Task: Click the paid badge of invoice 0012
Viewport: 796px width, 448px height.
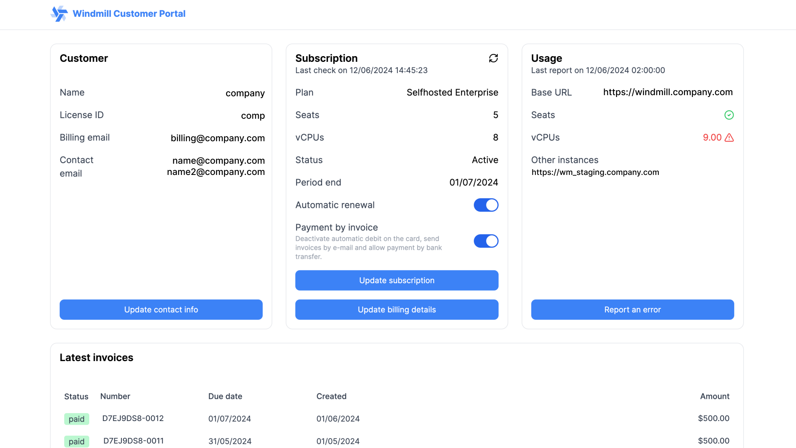Action: [x=76, y=419]
